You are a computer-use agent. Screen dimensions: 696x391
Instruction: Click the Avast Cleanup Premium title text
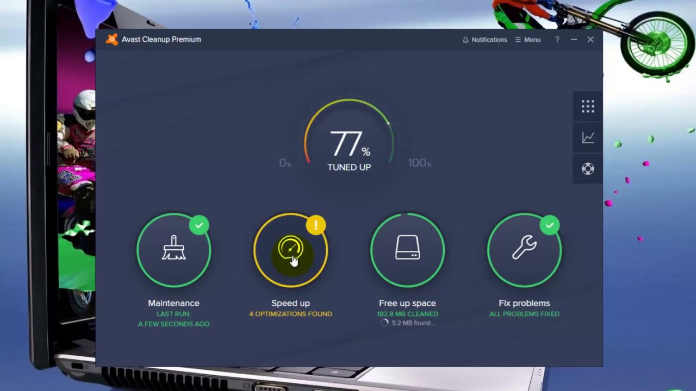161,40
